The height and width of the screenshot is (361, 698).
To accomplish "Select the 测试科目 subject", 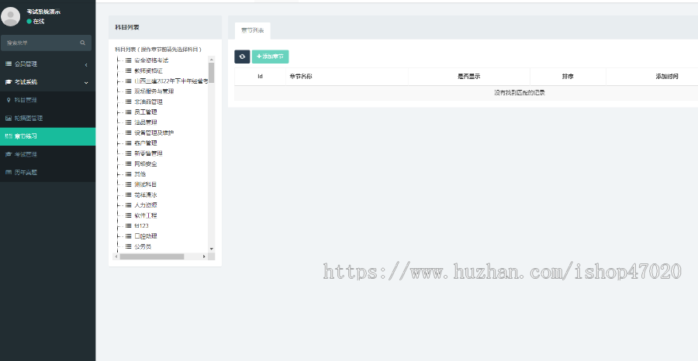I will (146, 184).
